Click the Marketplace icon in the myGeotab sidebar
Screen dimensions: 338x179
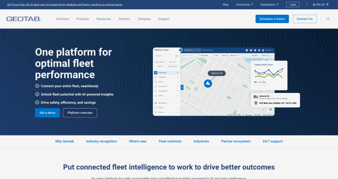pos(155,103)
